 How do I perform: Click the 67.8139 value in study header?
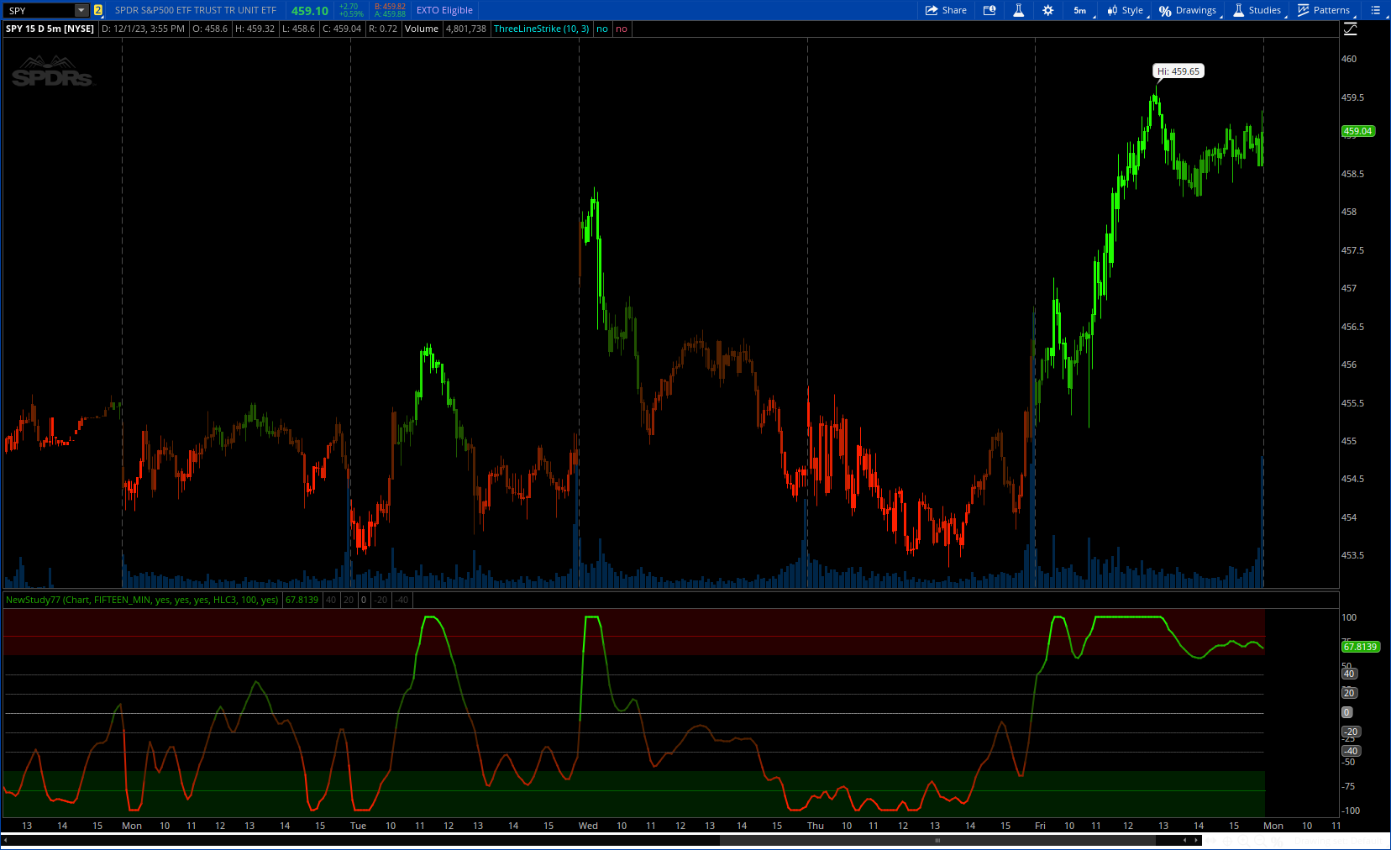pos(302,600)
